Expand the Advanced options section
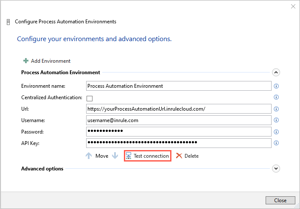Image resolution: width=300 pixels, height=209 pixels. (x=276, y=169)
